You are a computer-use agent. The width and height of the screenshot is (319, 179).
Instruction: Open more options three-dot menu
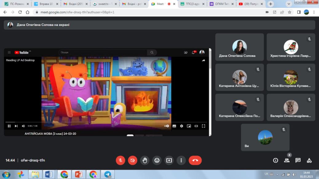point(181,160)
